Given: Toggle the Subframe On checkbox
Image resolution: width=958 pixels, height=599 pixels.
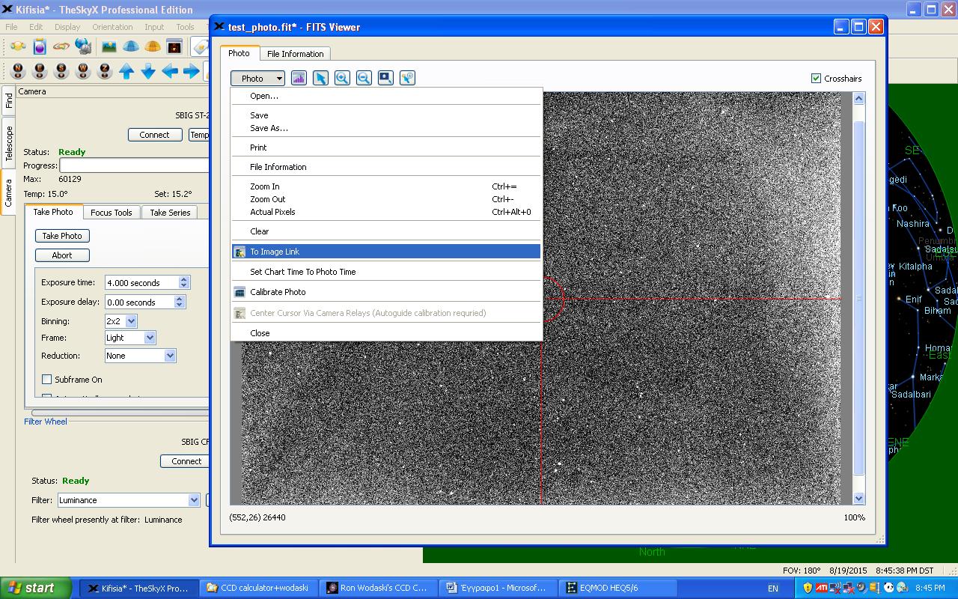Looking at the screenshot, I should pyautogui.click(x=47, y=380).
